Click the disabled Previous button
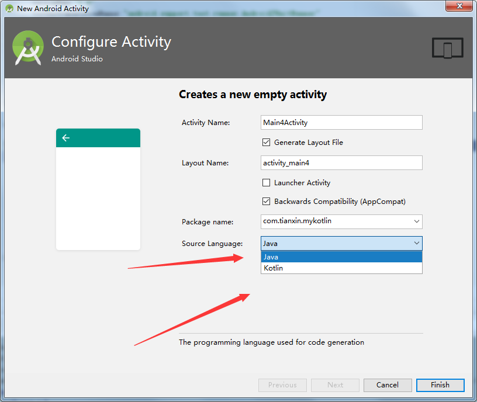Image resolution: width=477 pixels, height=402 pixels. [x=282, y=385]
